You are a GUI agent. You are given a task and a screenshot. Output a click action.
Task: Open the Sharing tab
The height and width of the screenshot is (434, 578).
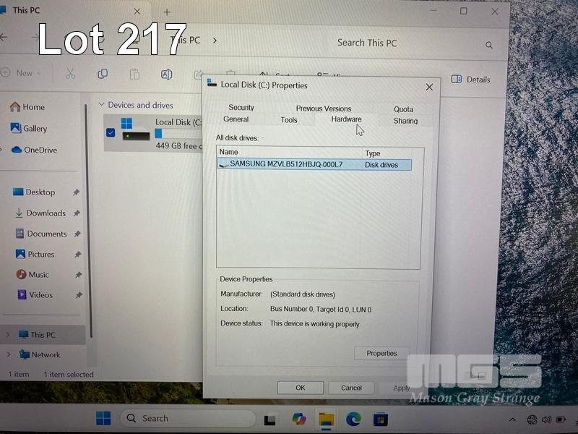pyautogui.click(x=405, y=121)
